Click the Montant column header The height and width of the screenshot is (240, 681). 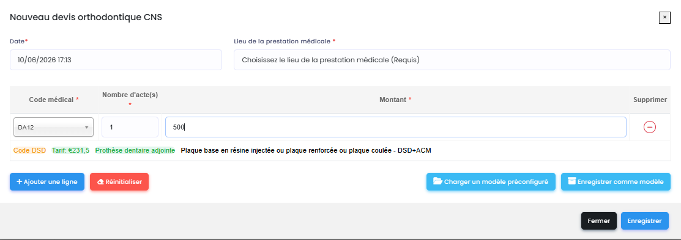(395, 99)
